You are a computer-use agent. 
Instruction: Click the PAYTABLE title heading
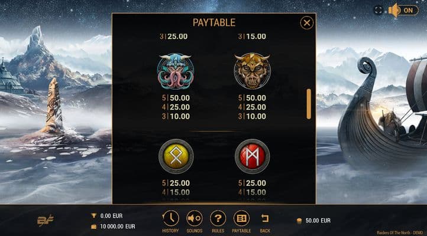click(214, 22)
